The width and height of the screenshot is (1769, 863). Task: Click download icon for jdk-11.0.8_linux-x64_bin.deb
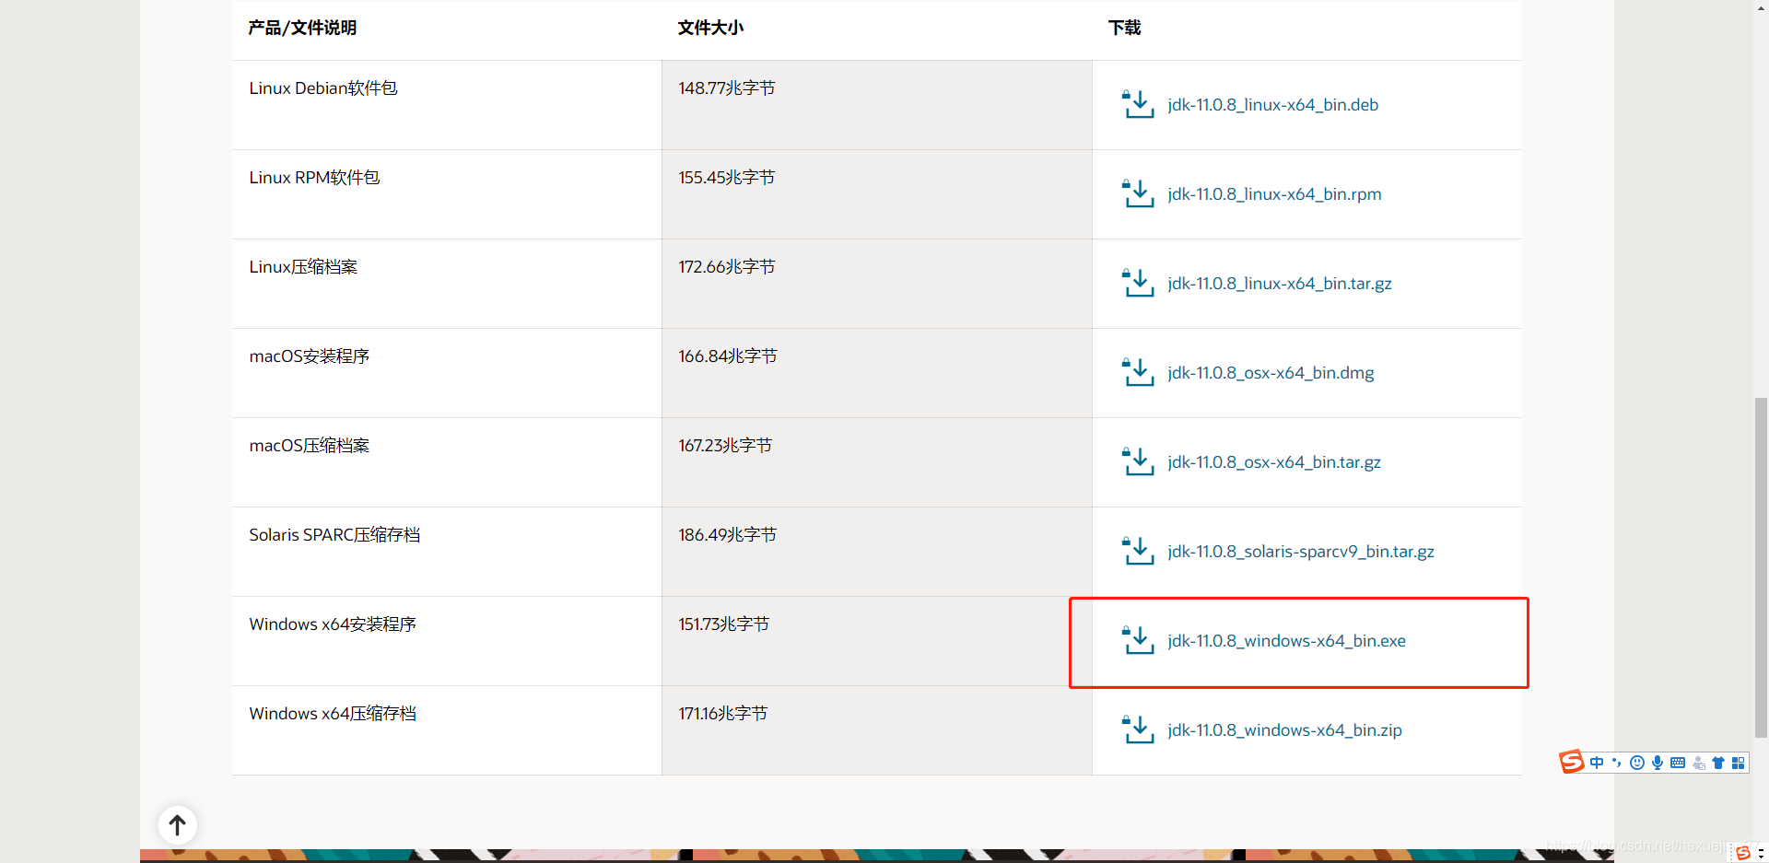coord(1138,104)
